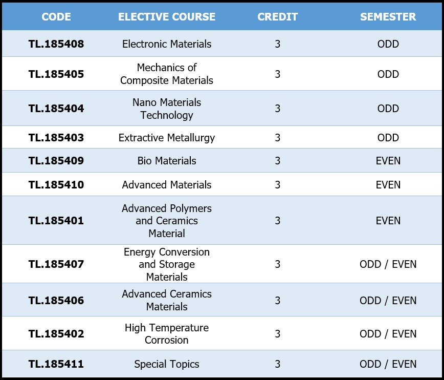Click the ELECTIVE COURSE column header
444x380 pixels.
(167, 16)
